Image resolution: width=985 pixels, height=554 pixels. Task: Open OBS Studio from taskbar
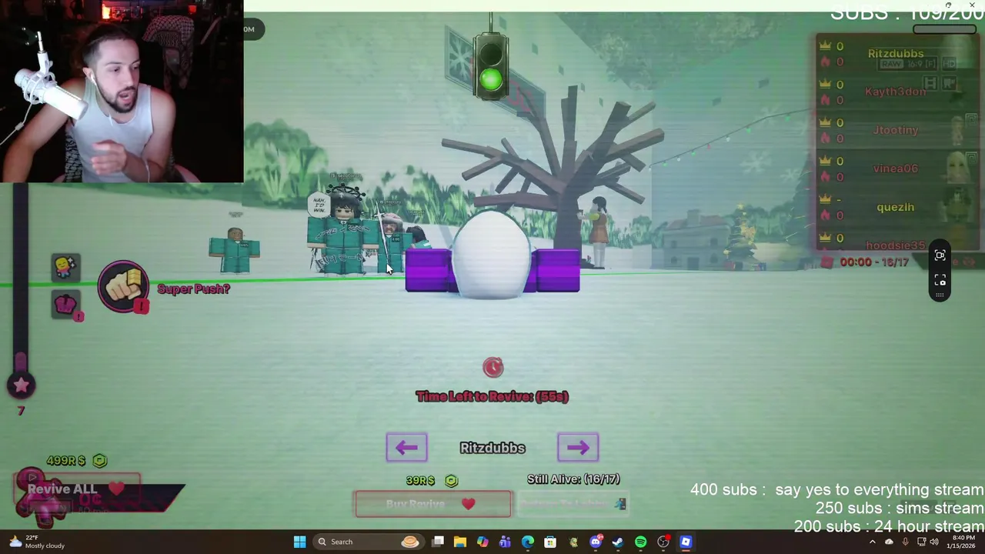pos(663,542)
